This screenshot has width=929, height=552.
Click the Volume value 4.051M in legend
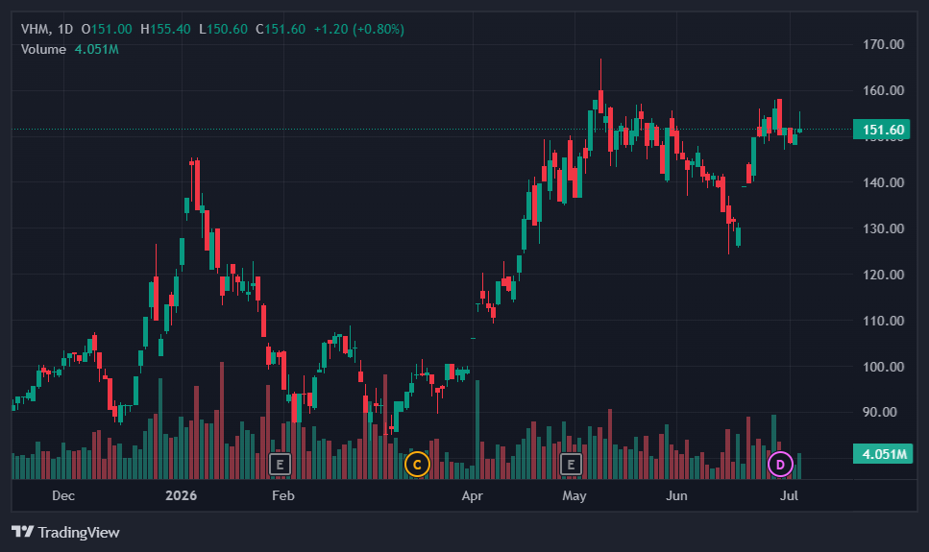(97, 49)
